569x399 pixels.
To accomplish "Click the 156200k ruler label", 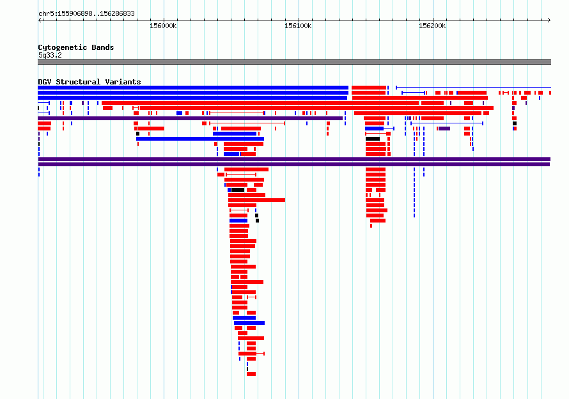I will [432, 26].
